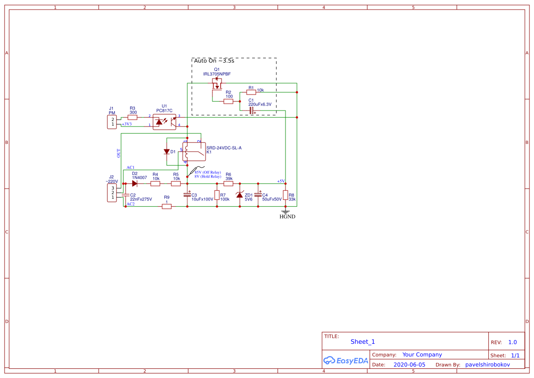Viewport: 534px width, 378px height.
Task: Click resistor R9 symbol below C2
Action: point(166,205)
